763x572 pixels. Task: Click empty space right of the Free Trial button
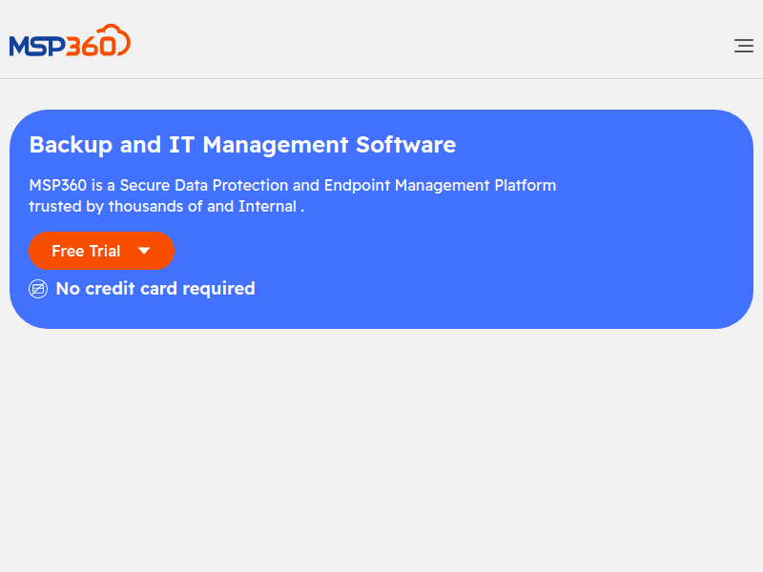click(x=429, y=251)
